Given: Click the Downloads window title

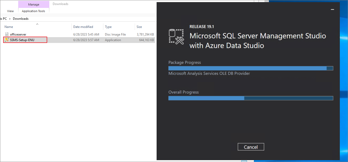Looking at the screenshot, I should coord(60,4).
